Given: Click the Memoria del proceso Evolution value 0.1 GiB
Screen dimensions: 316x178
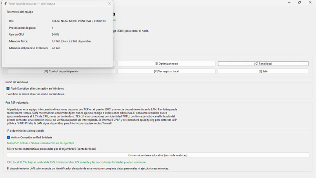Looking at the screenshot, I should pos(56,48).
